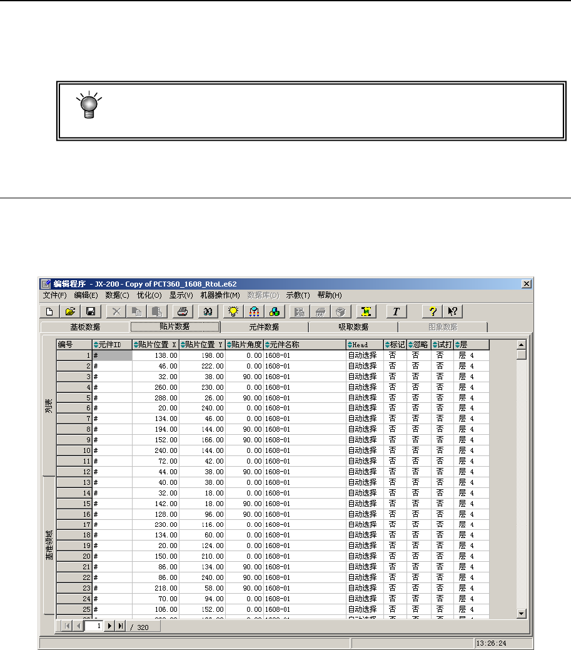
Task: Click the 贴片角度 cell in row 16
Action: pyautogui.click(x=245, y=514)
